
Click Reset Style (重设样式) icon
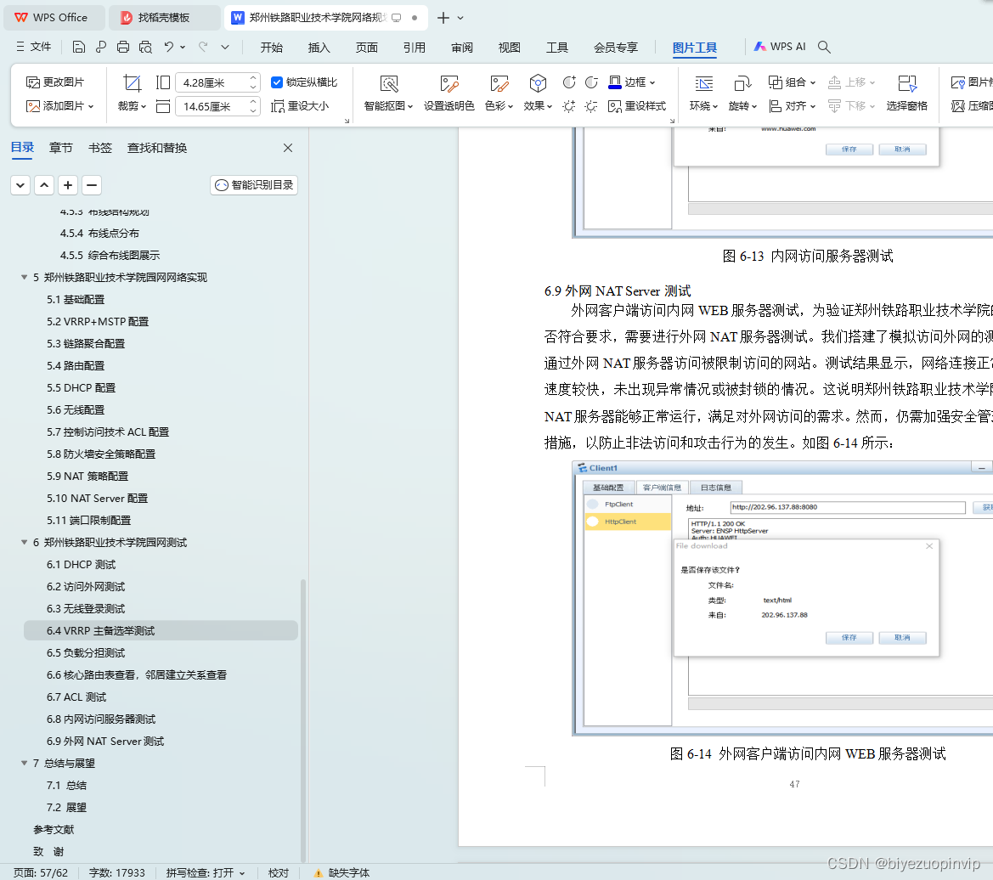click(x=636, y=105)
